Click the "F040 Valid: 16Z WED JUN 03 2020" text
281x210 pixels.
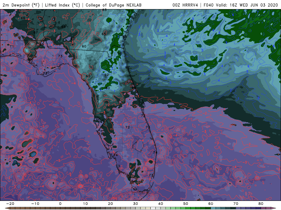pos(241,5)
